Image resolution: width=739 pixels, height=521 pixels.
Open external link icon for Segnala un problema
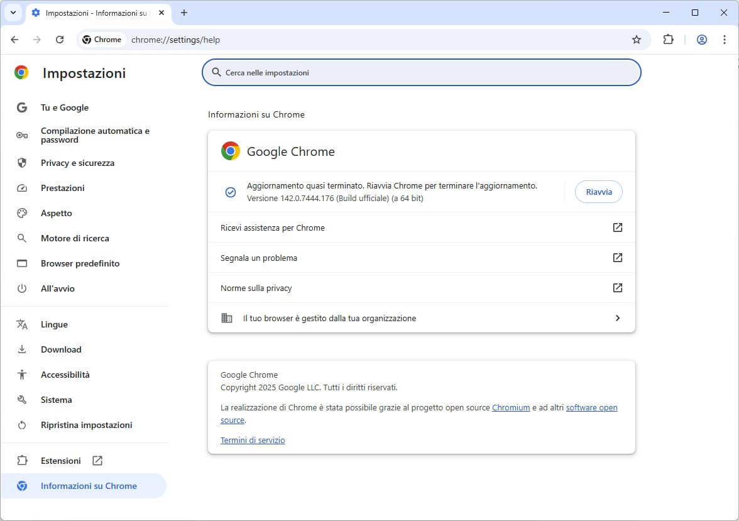(x=617, y=258)
